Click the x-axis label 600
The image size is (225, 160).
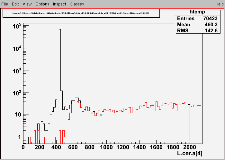pos(73,147)
